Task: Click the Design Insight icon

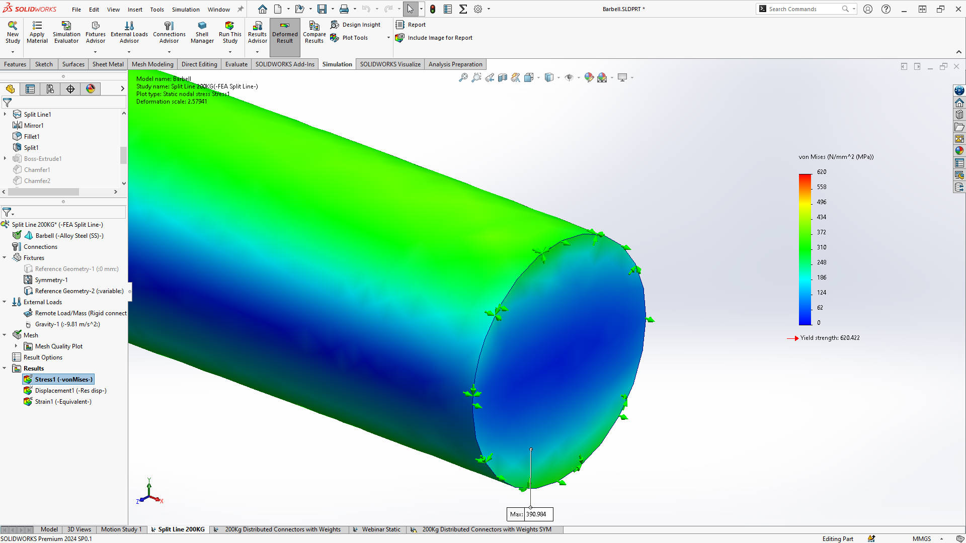Action: tap(335, 25)
